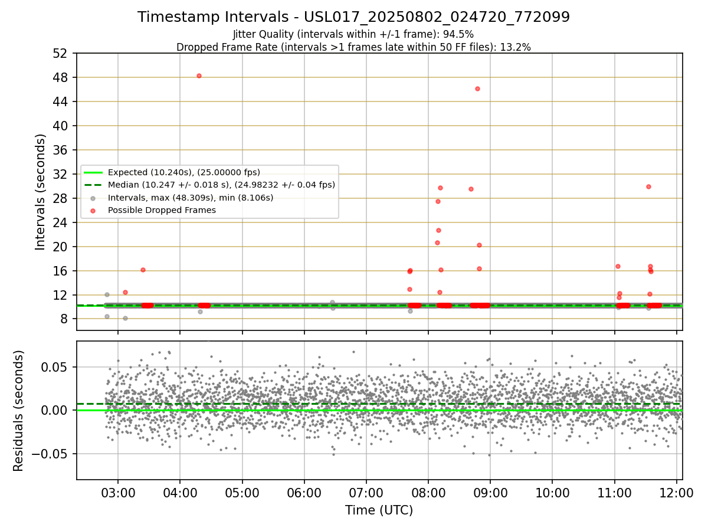Click the '20' tick on the intervals axis
This screenshot has width=708, height=531.
tap(61, 247)
